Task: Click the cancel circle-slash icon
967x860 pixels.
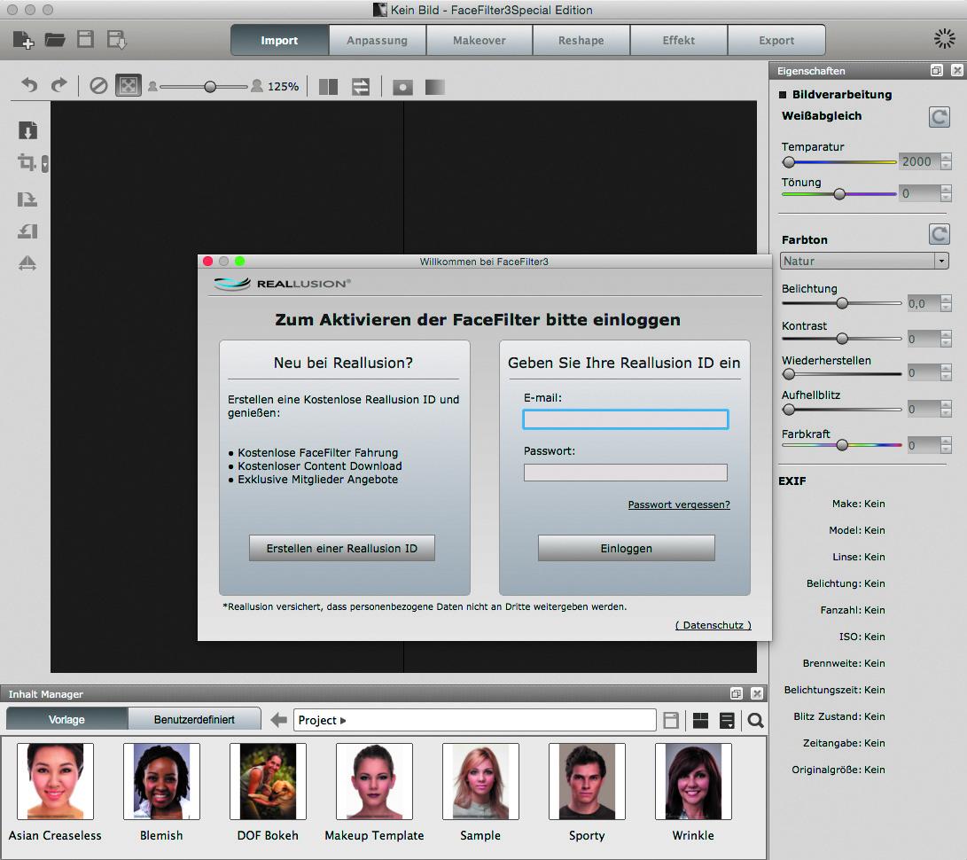Action: (x=98, y=86)
